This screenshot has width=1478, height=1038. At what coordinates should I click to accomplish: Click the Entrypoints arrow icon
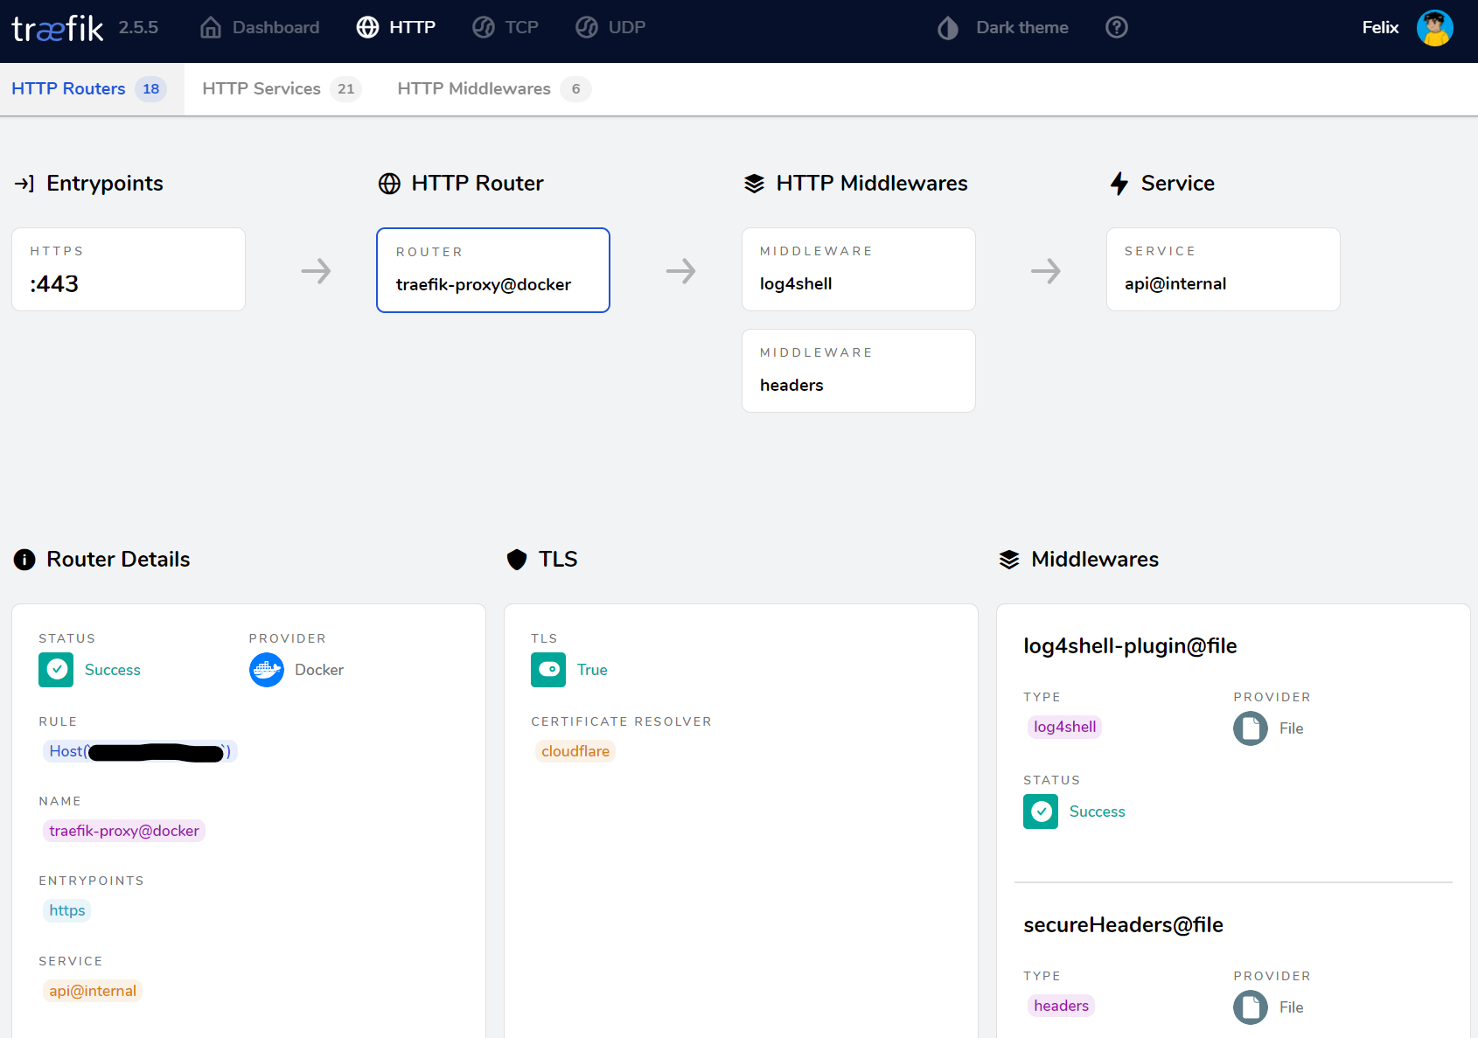tap(24, 184)
